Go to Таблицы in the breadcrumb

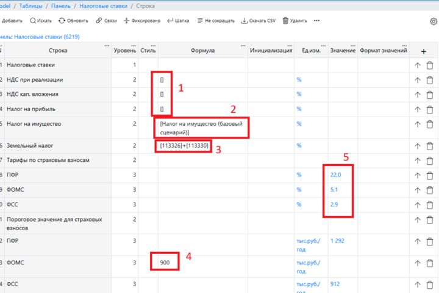(31, 6)
